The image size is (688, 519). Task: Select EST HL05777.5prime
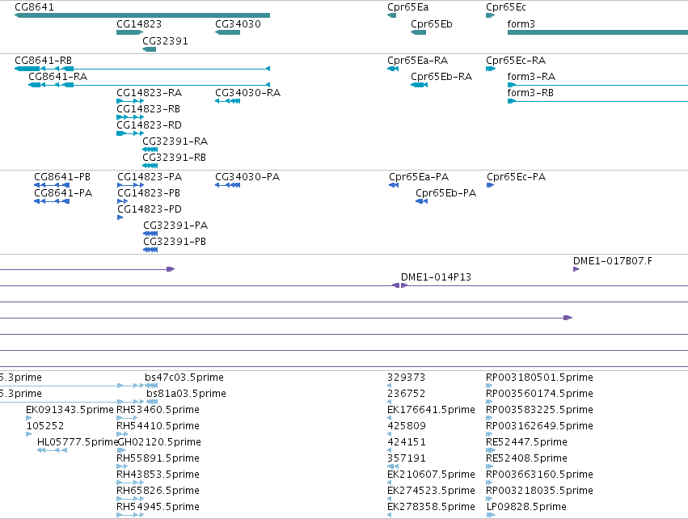coord(53,450)
